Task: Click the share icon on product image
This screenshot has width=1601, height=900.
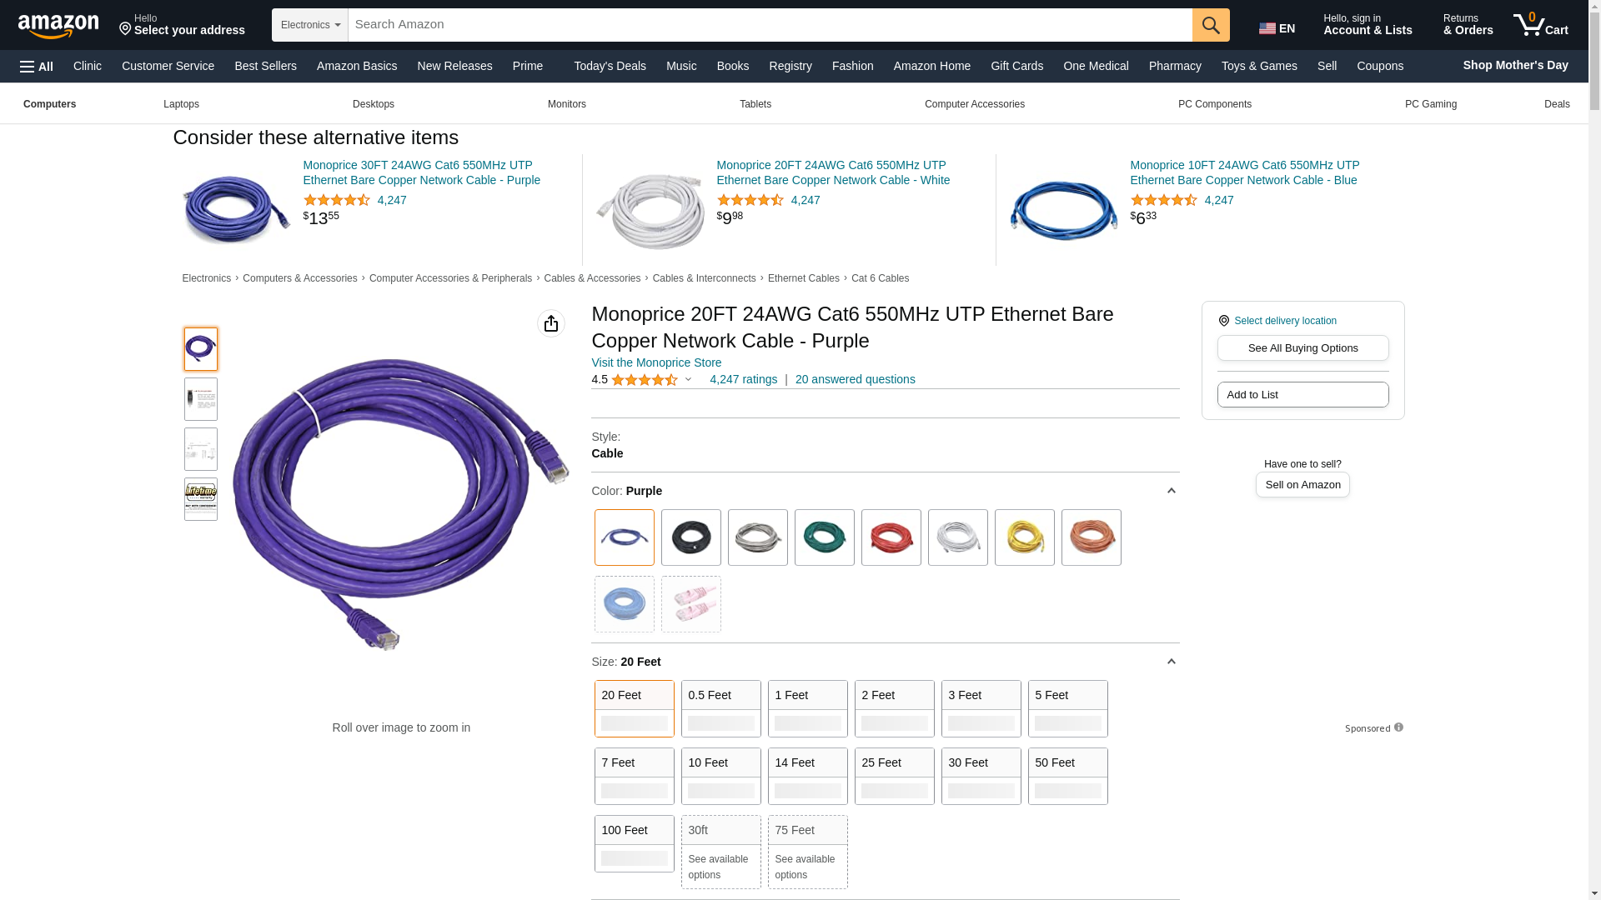Action: coord(550,323)
